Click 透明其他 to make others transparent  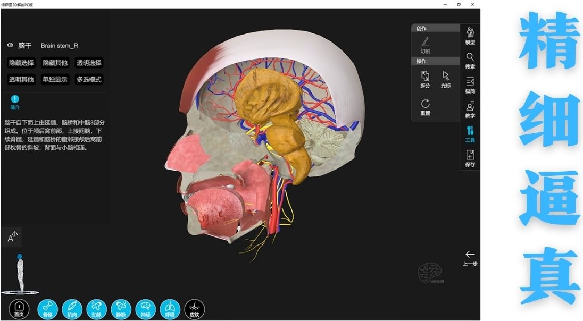pos(22,80)
